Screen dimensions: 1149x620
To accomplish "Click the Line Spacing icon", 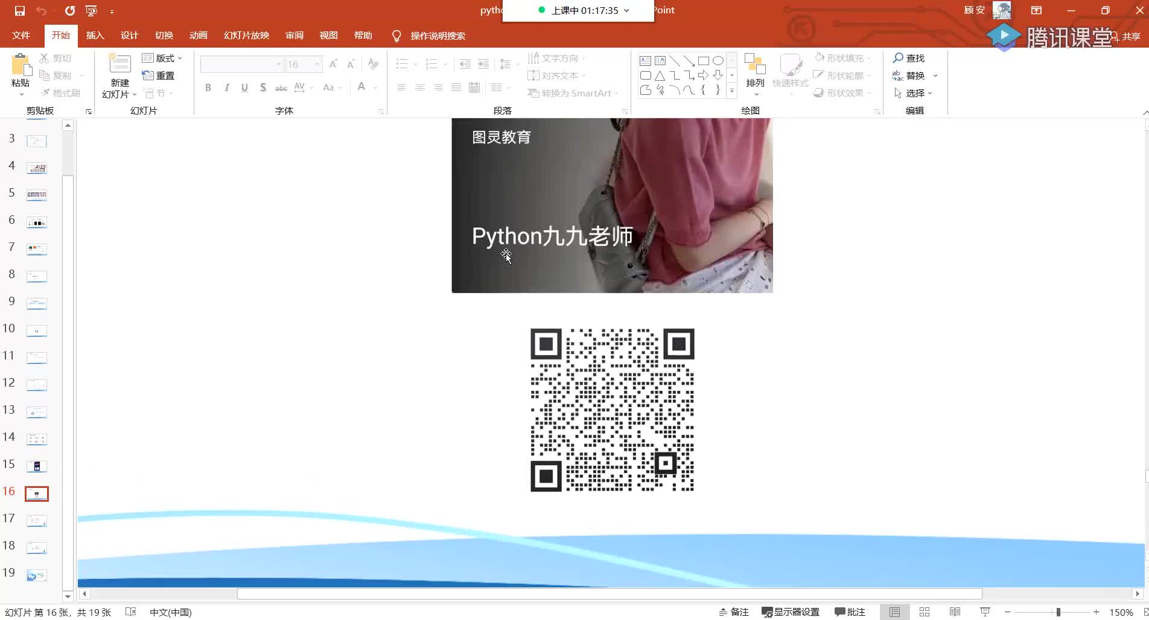I will (x=506, y=64).
